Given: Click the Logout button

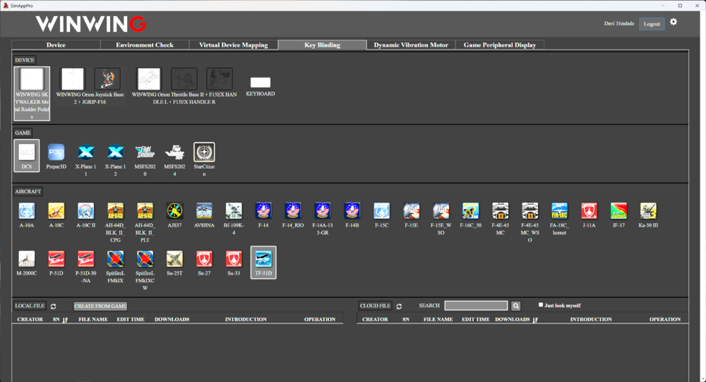Looking at the screenshot, I should (652, 24).
